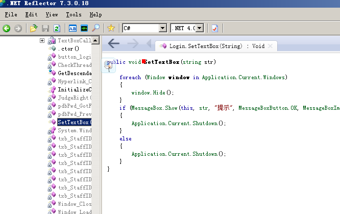The width and height of the screenshot is (340, 214).
Task: Click the Open assembly folder icon
Action: (34, 28)
